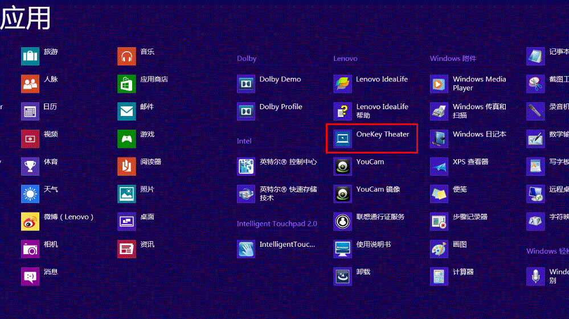
Task: Click the 'YouCam 镜像' label text
Action: point(378,189)
